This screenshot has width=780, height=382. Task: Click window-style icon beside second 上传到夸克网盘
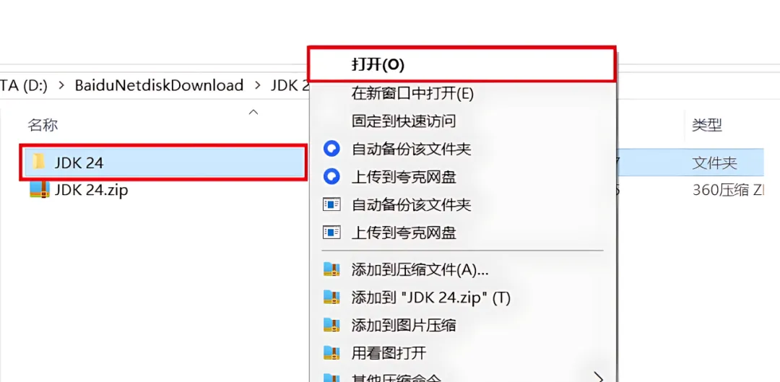[x=331, y=233]
